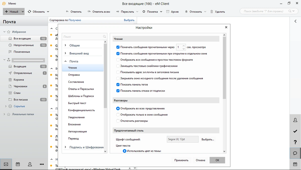Enable show email address in message header

coord(118,72)
